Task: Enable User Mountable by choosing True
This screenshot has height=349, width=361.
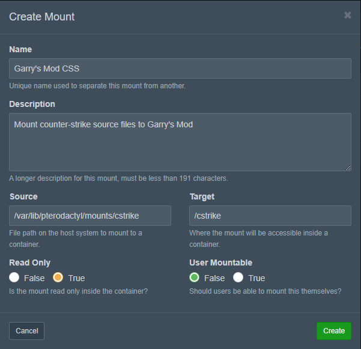Action: click(238, 278)
